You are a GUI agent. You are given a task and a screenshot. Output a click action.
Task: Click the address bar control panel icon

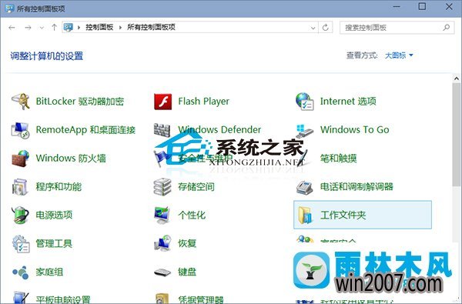click(x=68, y=28)
